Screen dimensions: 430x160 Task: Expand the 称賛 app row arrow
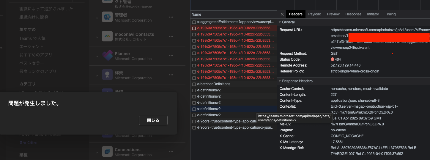(x=97, y=75)
